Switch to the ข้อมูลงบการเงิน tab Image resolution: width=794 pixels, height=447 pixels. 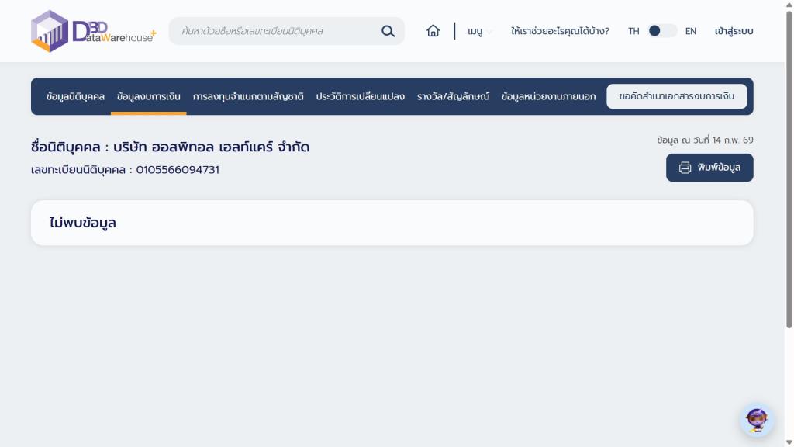[148, 96]
